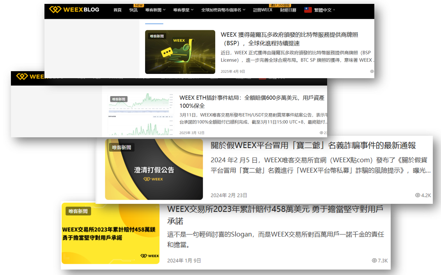Open the 首頁 menu item
The width and height of the screenshot is (441, 275).
tap(118, 10)
